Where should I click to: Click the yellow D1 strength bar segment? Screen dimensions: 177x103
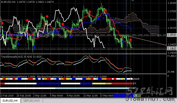click(99, 84)
